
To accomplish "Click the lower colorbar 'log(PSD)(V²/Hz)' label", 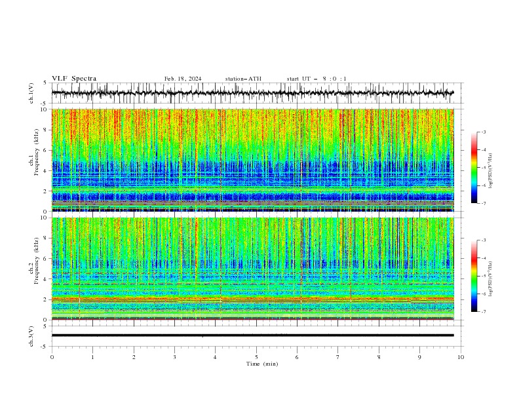I will (490, 279).
